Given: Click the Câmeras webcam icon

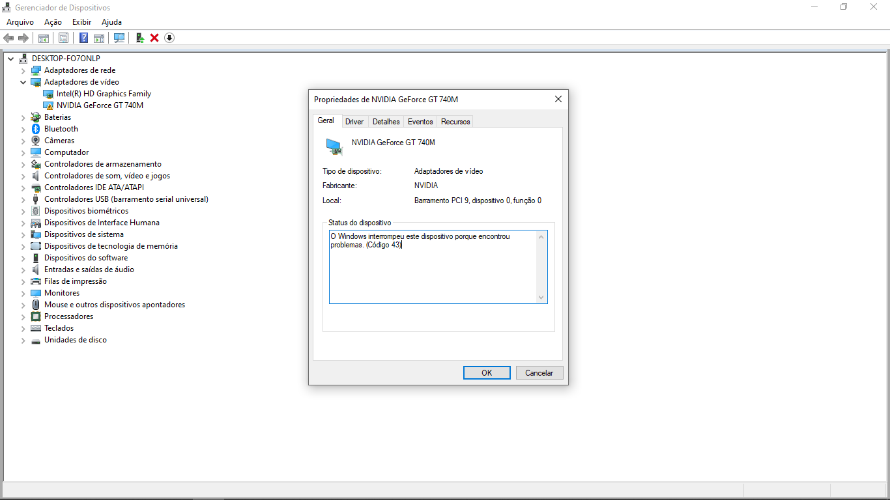Looking at the screenshot, I should [x=36, y=141].
